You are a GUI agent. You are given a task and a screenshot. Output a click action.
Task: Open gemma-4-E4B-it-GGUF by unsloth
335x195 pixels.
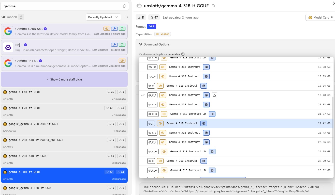click(x=64, y=95)
